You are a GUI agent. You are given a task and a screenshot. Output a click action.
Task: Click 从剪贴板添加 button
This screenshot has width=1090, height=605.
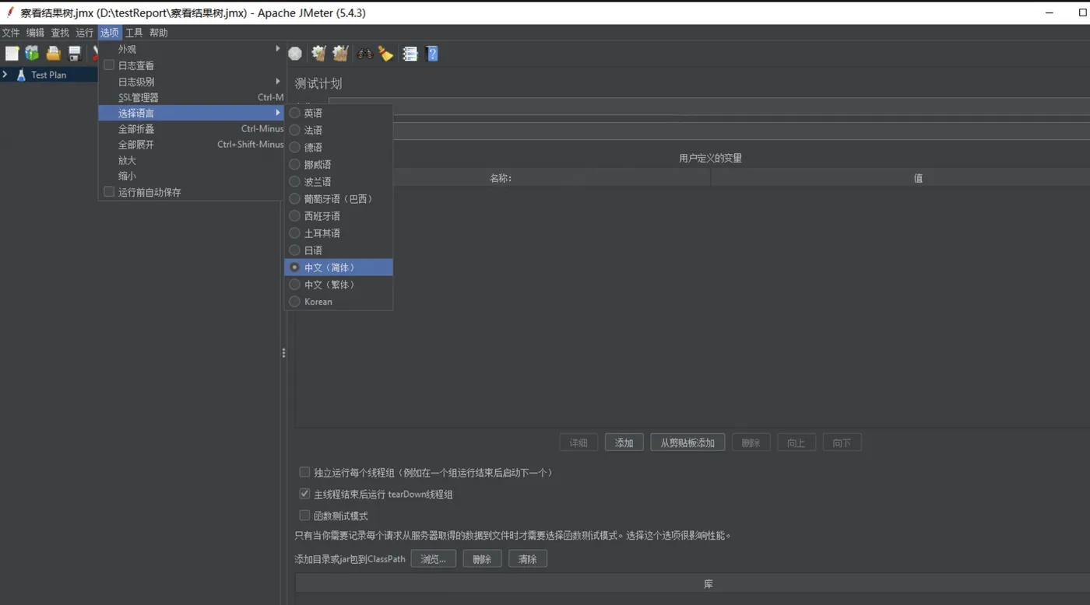tap(687, 442)
